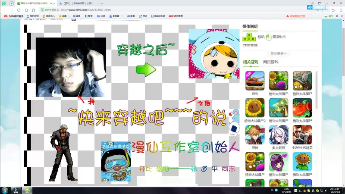
Task: Switch to the second 【图片】 tab
Action: coord(78,3)
